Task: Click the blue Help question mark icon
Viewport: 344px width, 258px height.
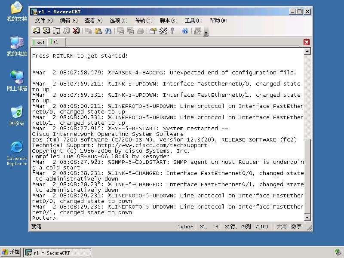Action: [x=185, y=31]
